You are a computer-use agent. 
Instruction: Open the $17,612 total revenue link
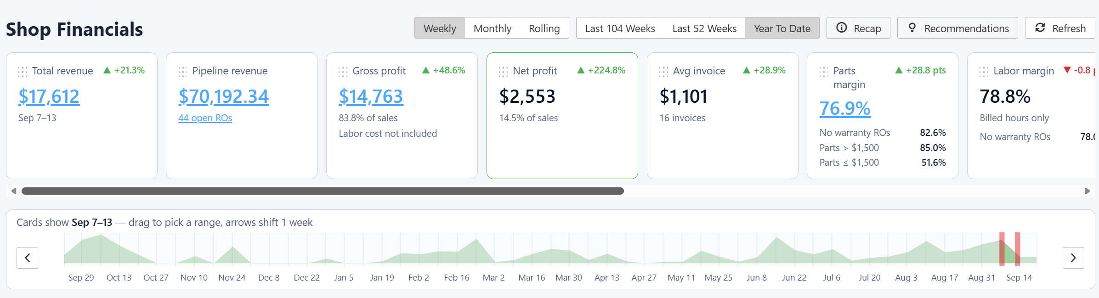[49, 96]
